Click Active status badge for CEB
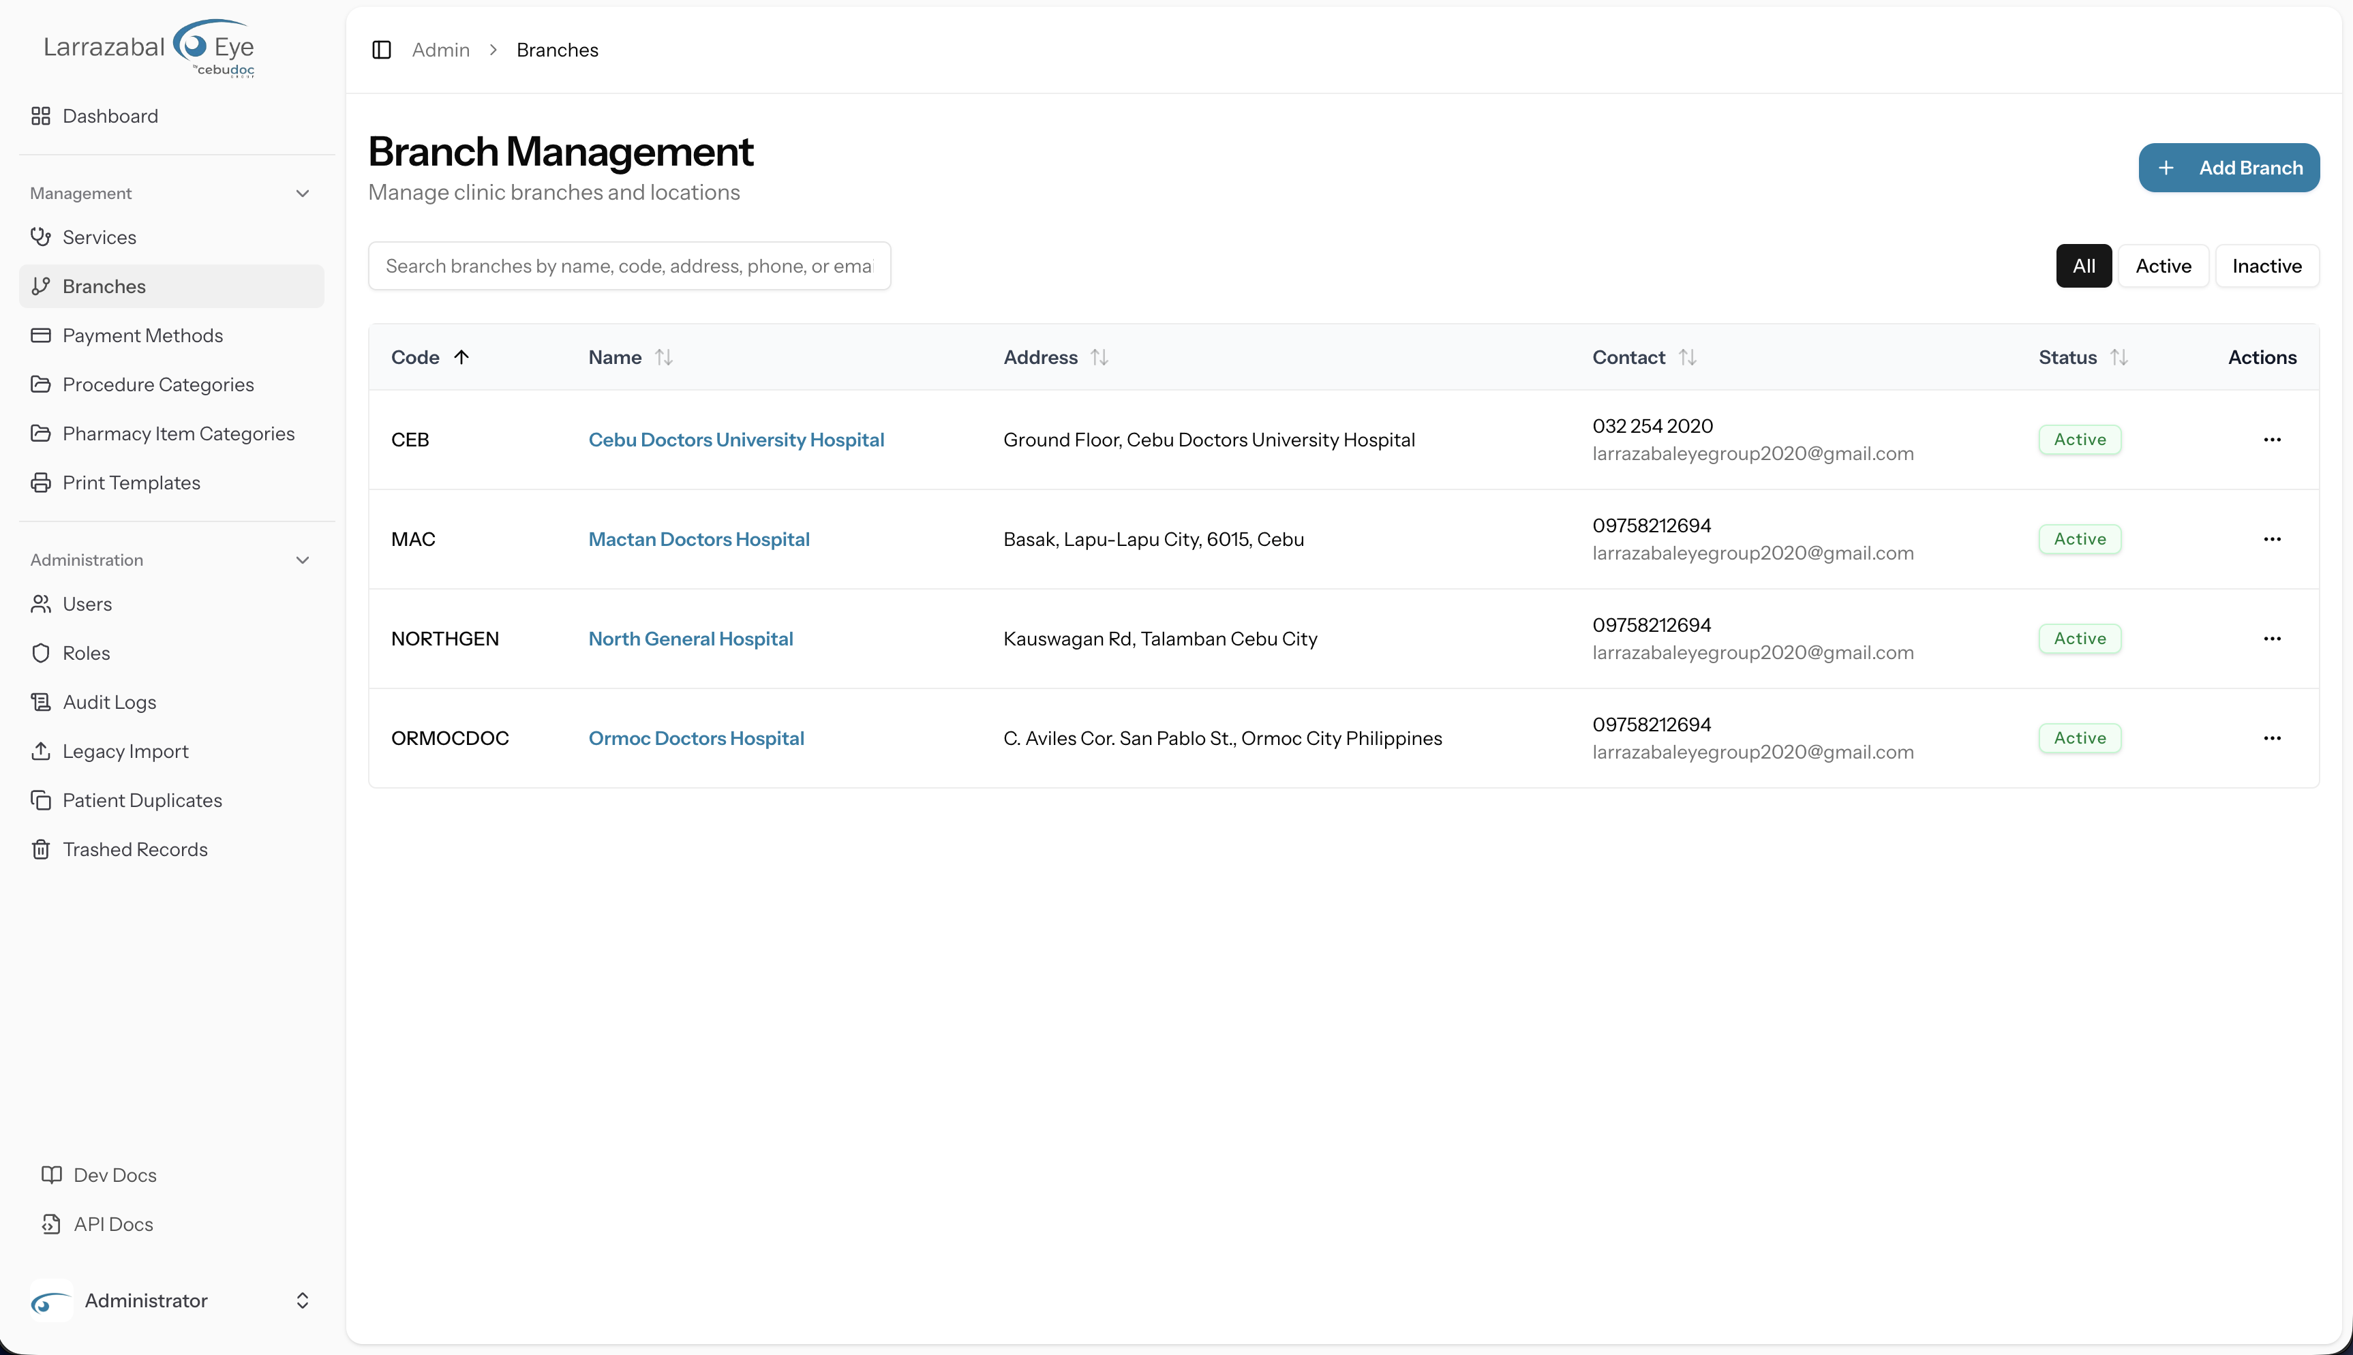Image resolution: width=2353 pixels, height=1355 pixels. (2080, 439)
